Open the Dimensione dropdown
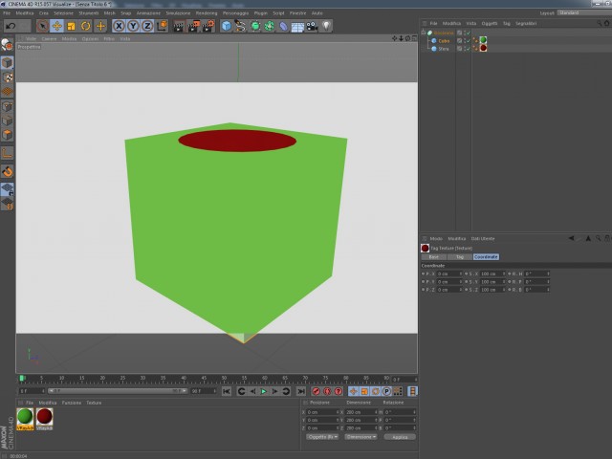Screen dimensions: 612x459 pos(361,437)
